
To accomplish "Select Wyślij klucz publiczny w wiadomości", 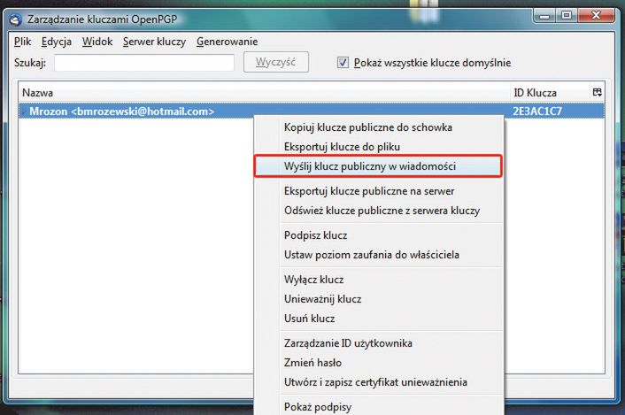I will [x=378, y=166].
